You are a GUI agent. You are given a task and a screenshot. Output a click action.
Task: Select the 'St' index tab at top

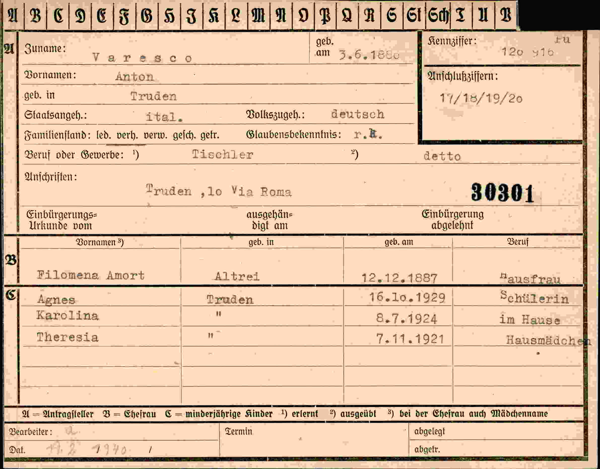click(414, 15)
